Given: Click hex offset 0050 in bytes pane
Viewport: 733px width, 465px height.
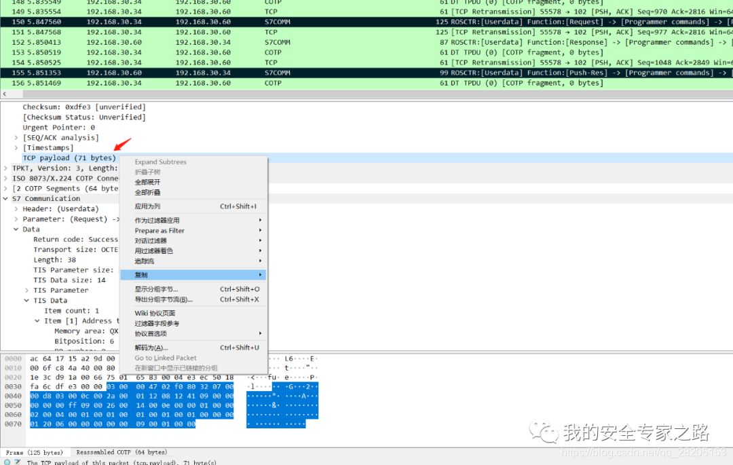Looking at the screenshot, I should coord(13,406).
